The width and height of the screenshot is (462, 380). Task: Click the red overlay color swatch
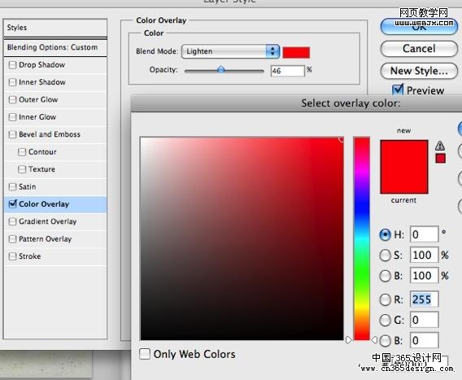pyautogui.click(x=296, y=52)
